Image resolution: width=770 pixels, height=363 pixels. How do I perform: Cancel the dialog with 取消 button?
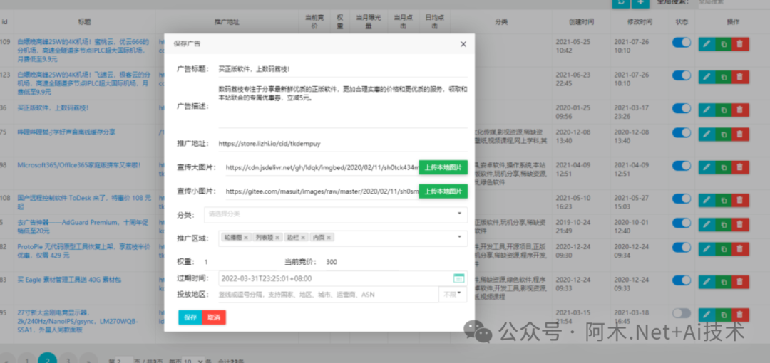coord(214,317)
